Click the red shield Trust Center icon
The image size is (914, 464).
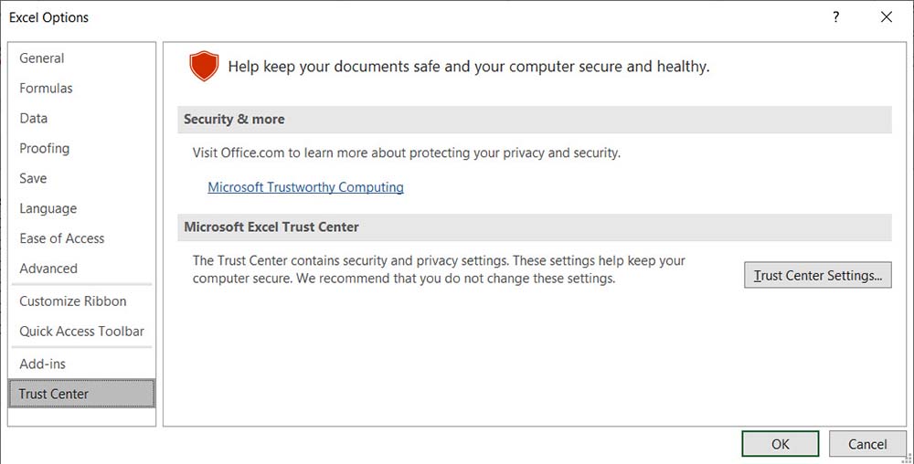click(x=204, y=67)
